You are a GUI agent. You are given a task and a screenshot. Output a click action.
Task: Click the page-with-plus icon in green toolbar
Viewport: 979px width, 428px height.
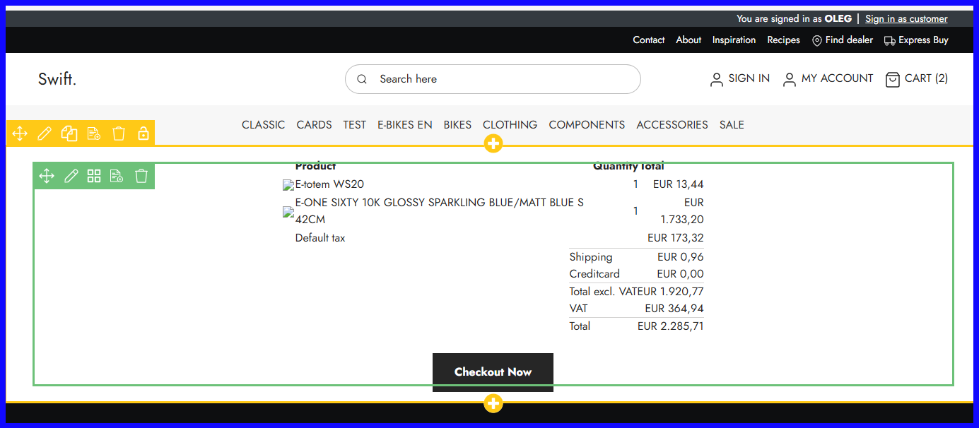click(117, 176)
